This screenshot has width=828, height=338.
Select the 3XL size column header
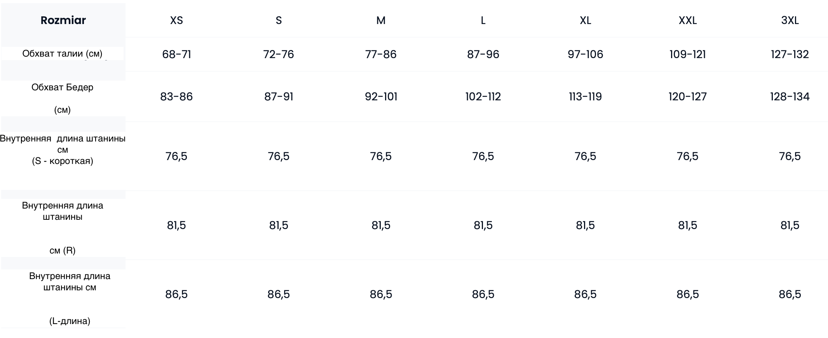point(790,21)
